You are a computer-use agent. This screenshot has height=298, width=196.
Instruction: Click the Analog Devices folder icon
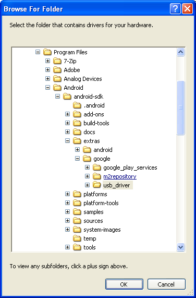click(57, 79)
